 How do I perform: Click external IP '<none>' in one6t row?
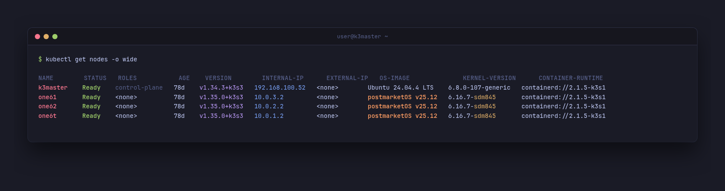tap(328, 116)
